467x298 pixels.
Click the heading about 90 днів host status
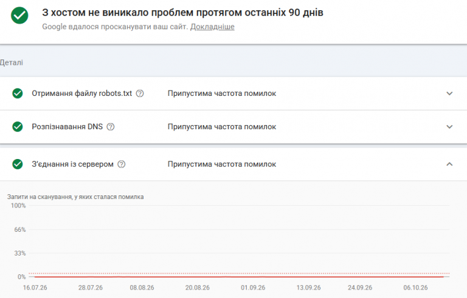pos(182,13)
